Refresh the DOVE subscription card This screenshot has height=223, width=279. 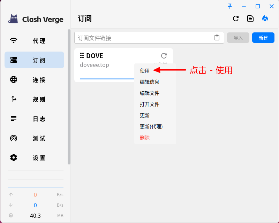tap(164, 56)
